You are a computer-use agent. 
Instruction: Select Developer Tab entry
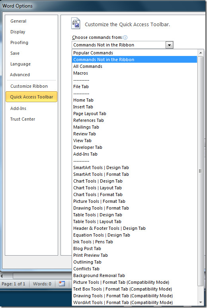[x=135, y=147]
